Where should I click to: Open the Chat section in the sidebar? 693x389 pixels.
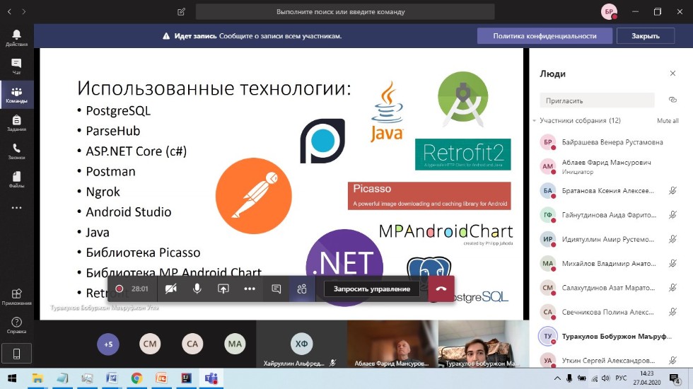(16, 66)
